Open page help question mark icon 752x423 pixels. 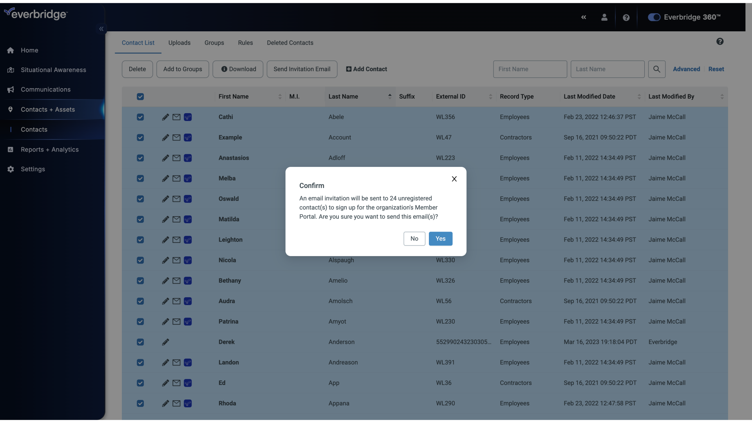[720, 42]
